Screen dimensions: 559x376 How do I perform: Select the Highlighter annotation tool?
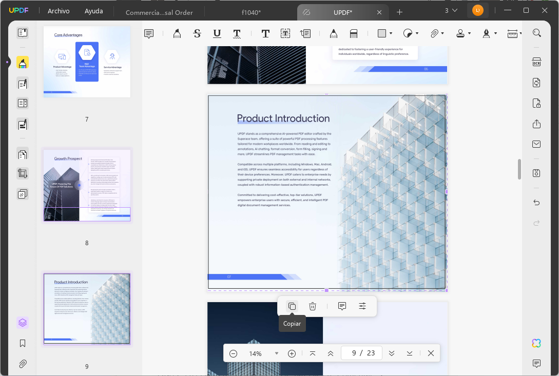[176, 33]
